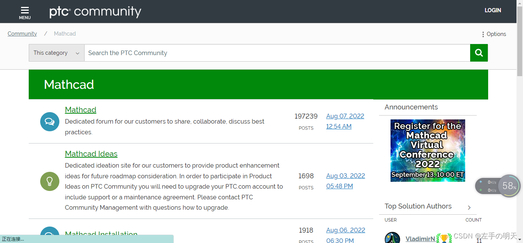This screenshot has height=243, width=523.
Task: Click the Mathcad forum chat bubble icon
Action: point(50,122)
